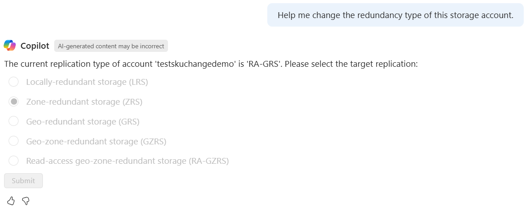Click the Copilot logo icon
526x208 pixels.
coord(9,46)
